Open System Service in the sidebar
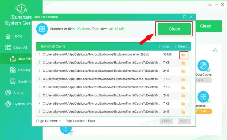 (x=18, y=104)
